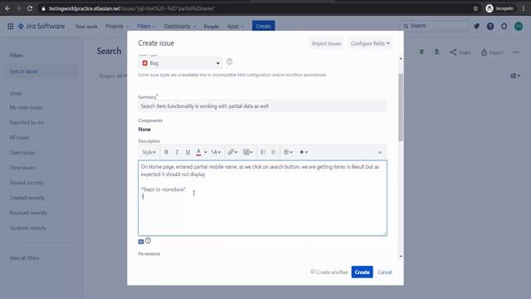This screenshot has width=531, height=299.
Task: Apply the red text color button
Action: pos(199,152)
